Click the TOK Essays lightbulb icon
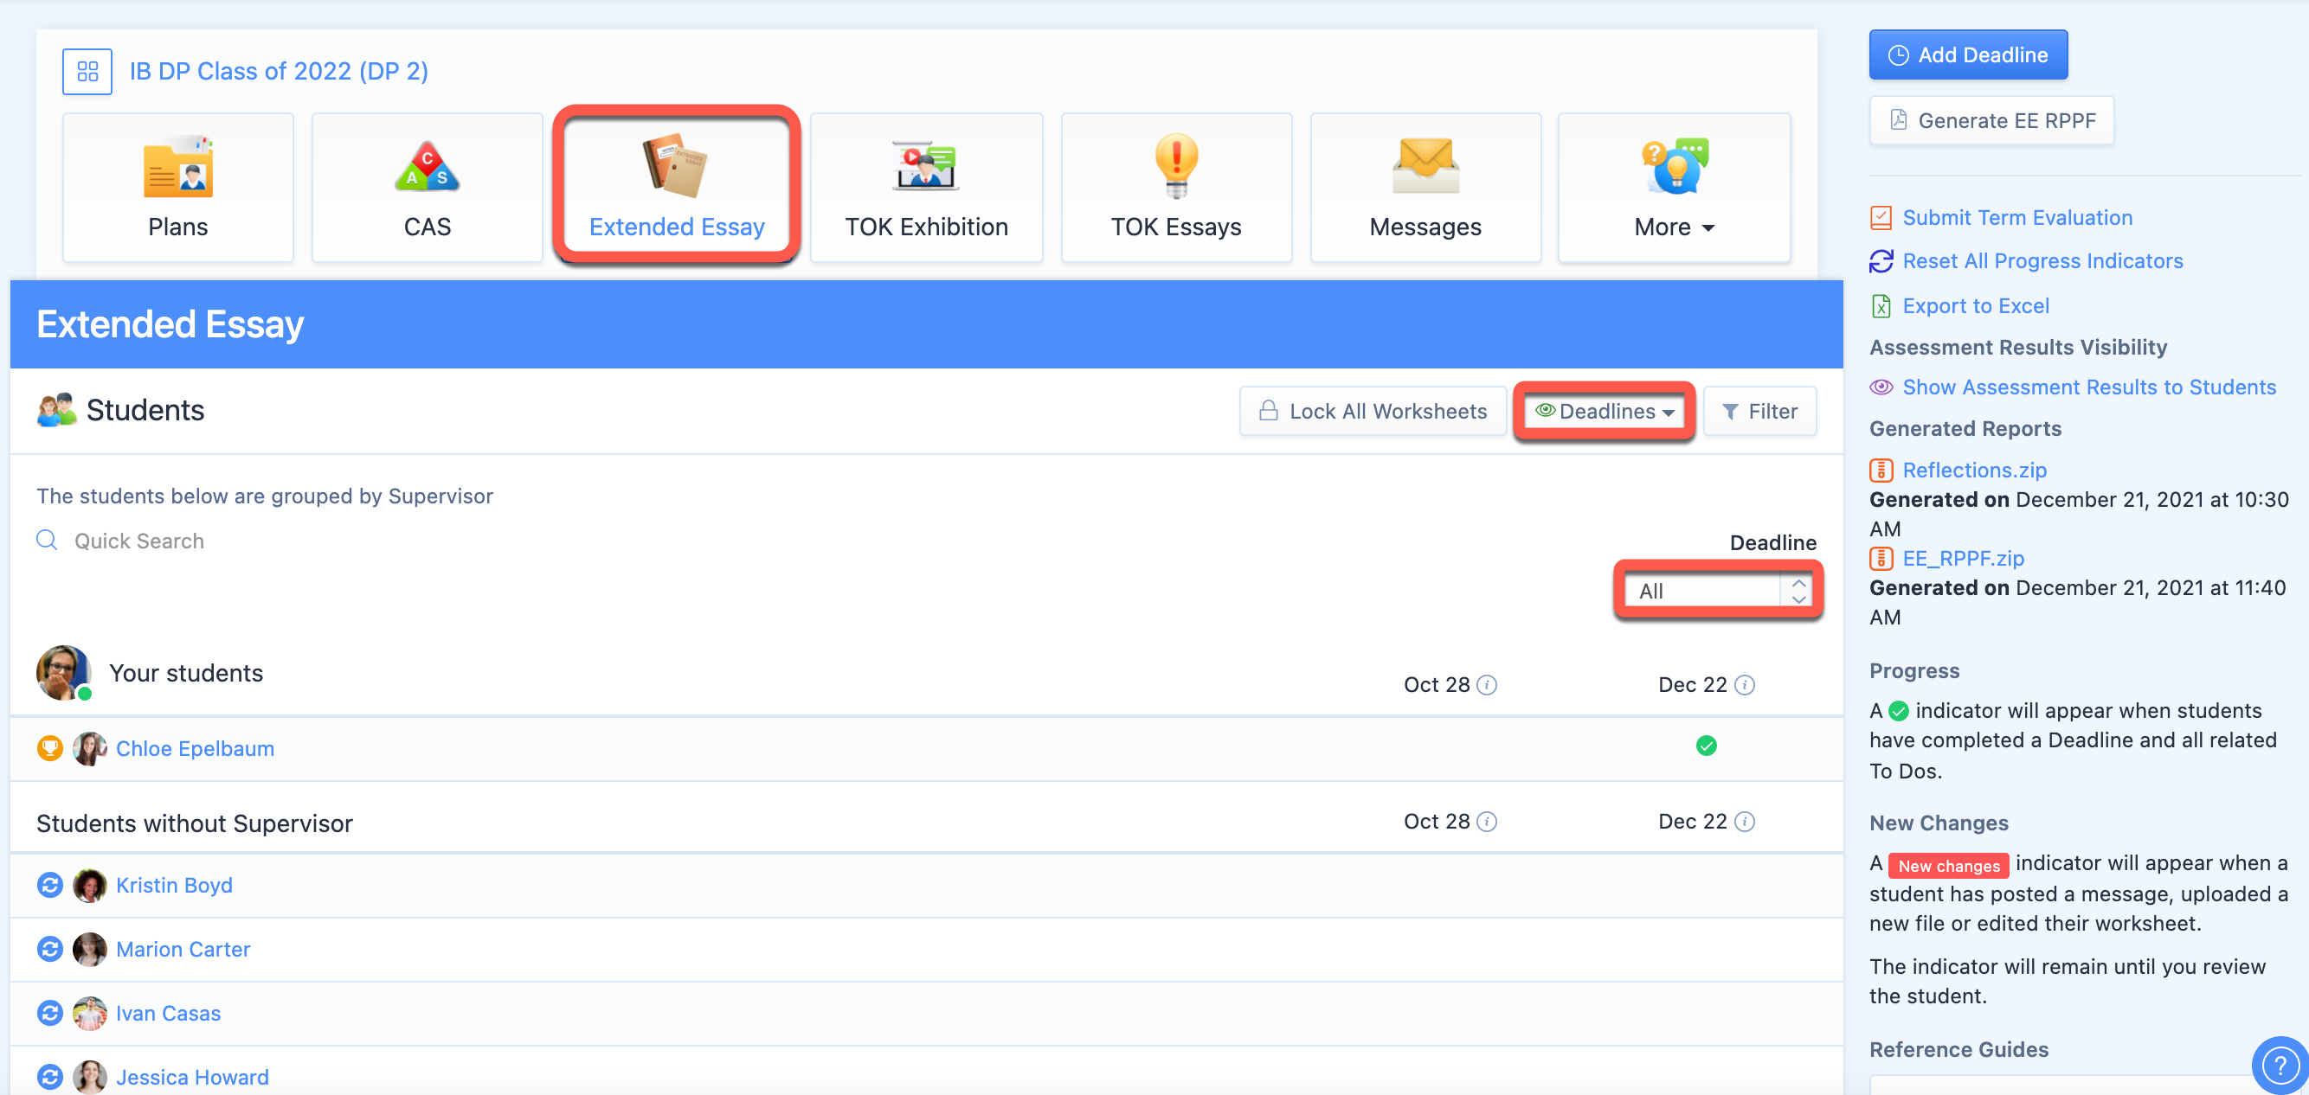The height and width of the screenshot is (1095, 2309). pos(1176,165)
